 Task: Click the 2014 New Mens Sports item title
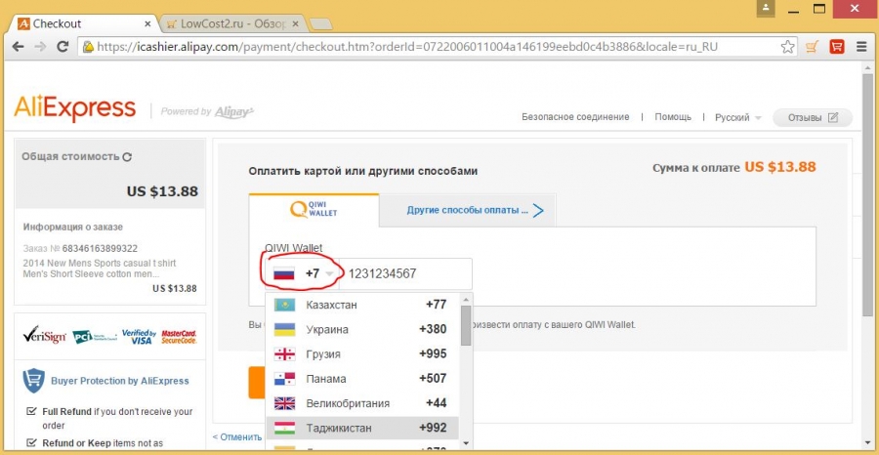tap(100, 269)
